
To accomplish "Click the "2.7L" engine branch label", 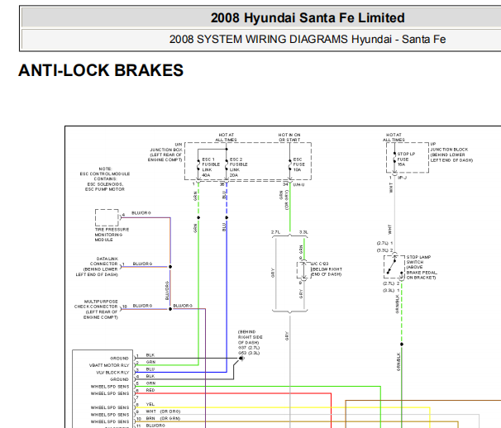I will click(275, 232).
